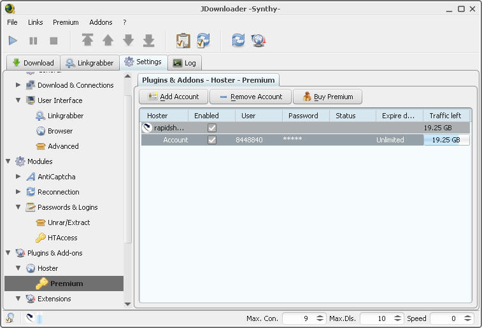Click the move-down arrow icon

(129, 40)
